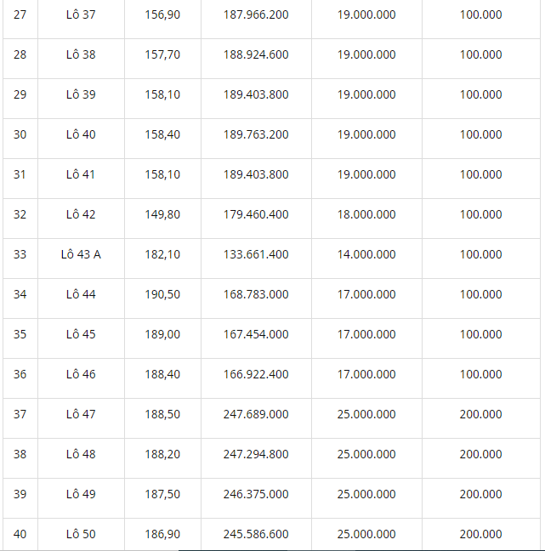The height and width of the screenshot is (551, 545).
Task: Select row number 29 cell
Action: pyautogui.click(x=20, y=95)
